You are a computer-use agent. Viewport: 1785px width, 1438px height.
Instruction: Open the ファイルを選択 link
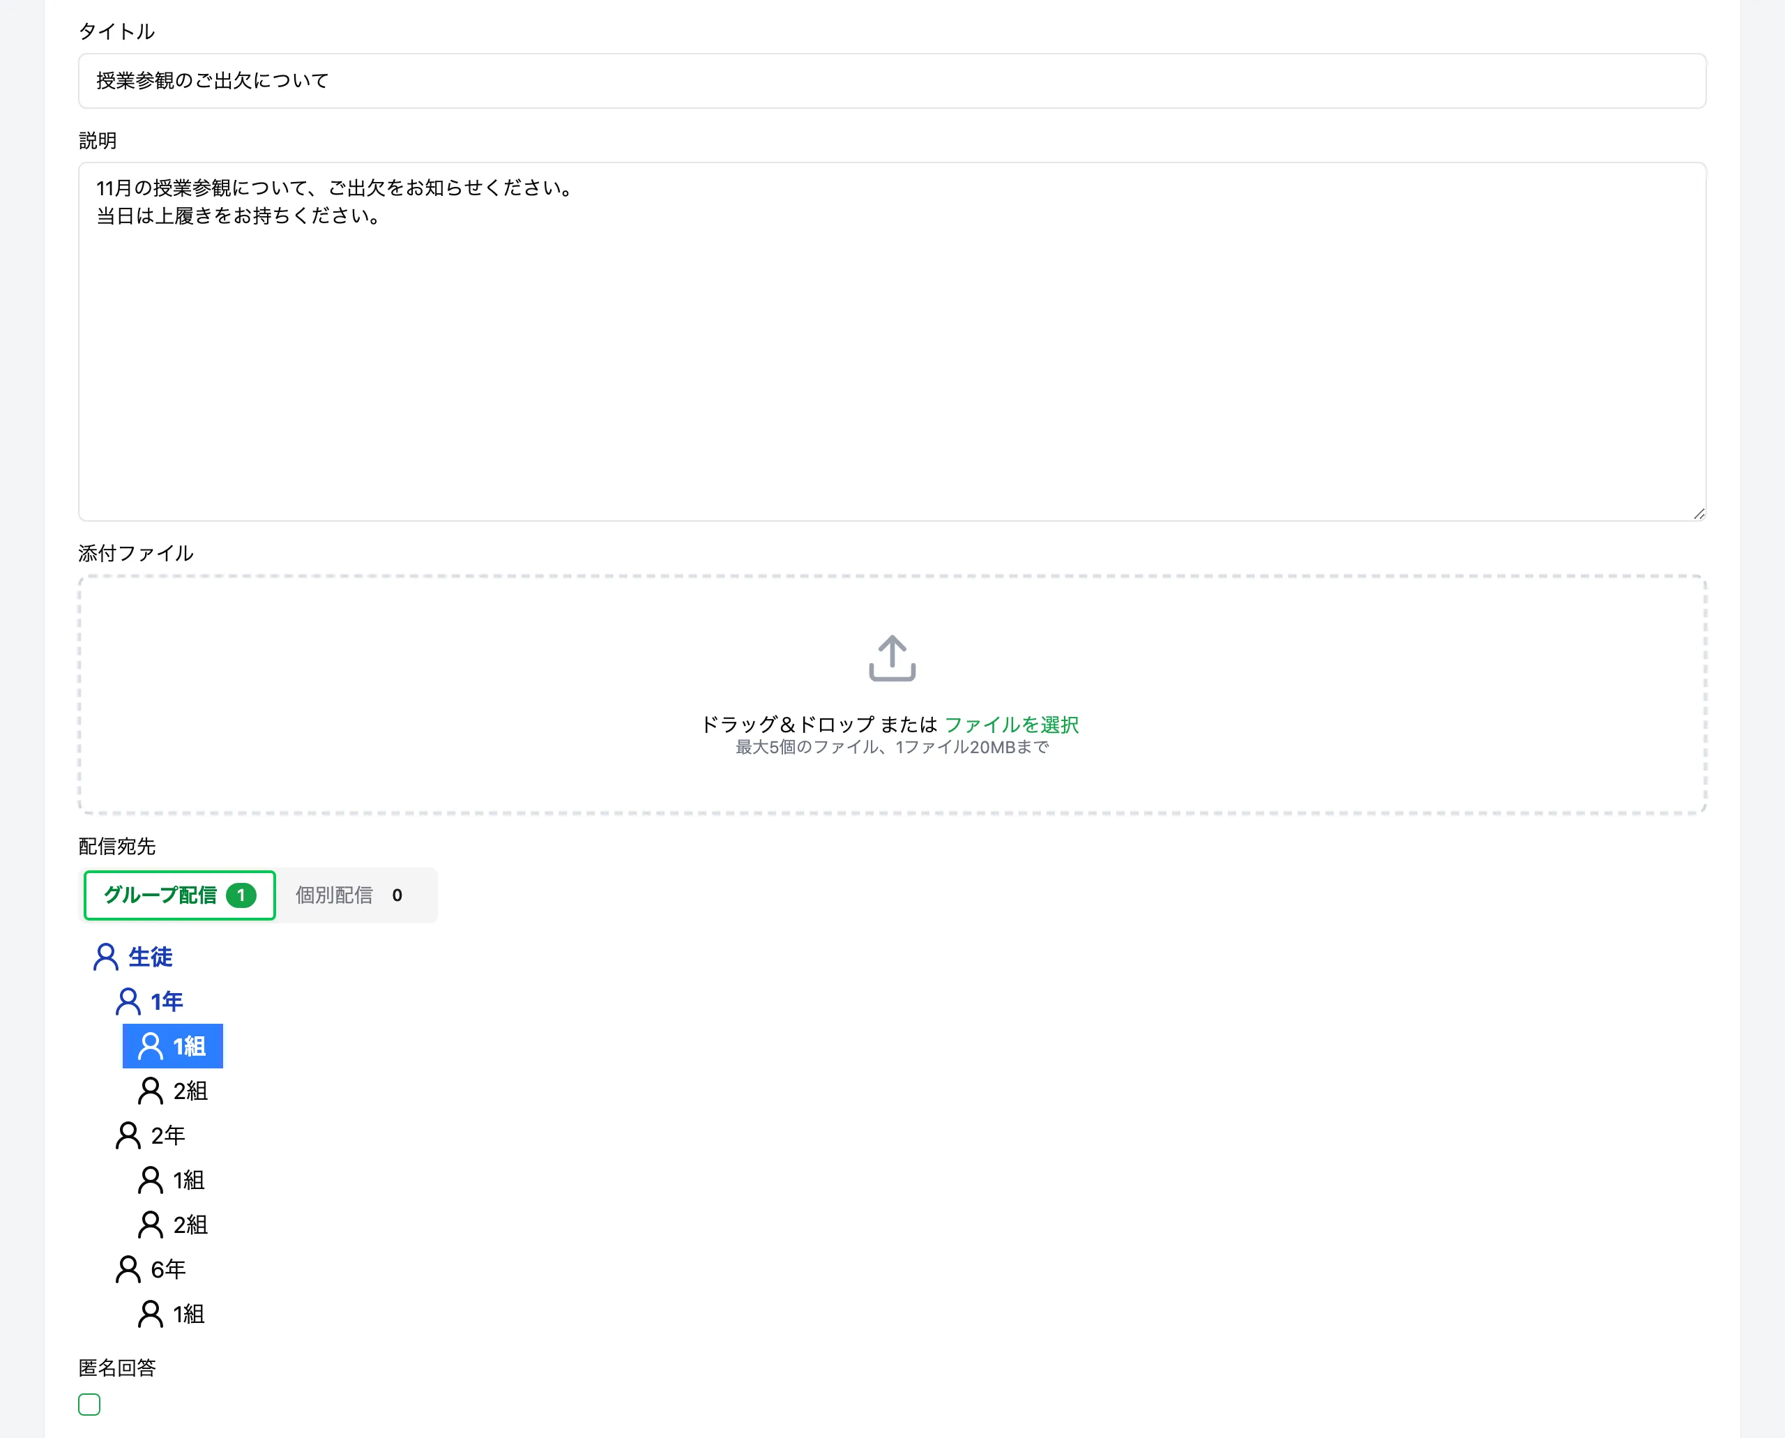click(x=1011, y=725)
